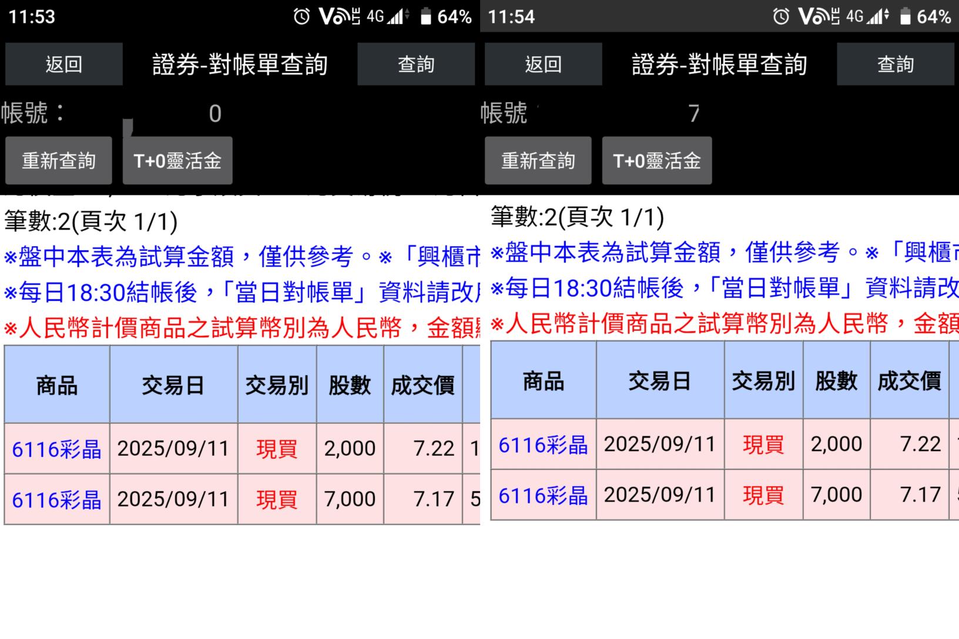Tap the account number ending 7 after 帳號
This screenshot has height=639, width=959.
[x=695, y=113]
